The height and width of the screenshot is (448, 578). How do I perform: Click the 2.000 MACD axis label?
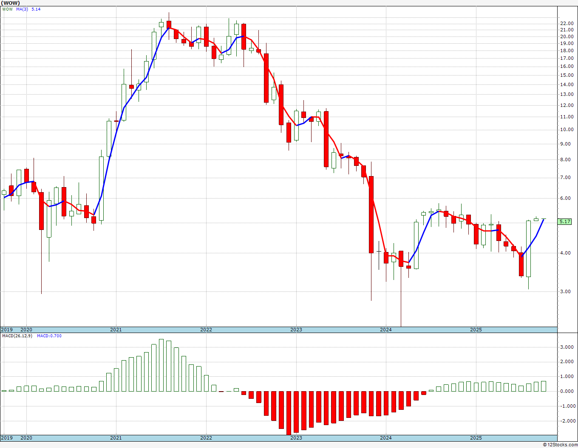coord(567,362)
